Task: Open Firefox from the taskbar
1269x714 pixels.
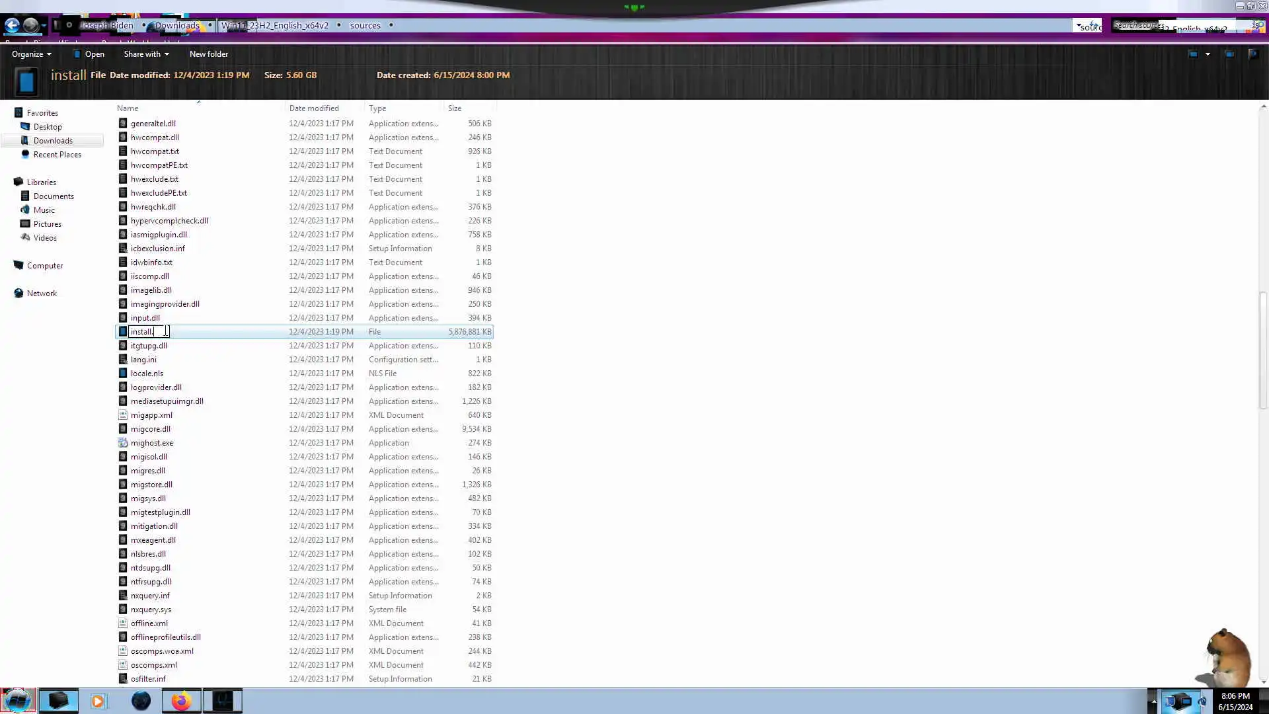Action: point(181,701)
